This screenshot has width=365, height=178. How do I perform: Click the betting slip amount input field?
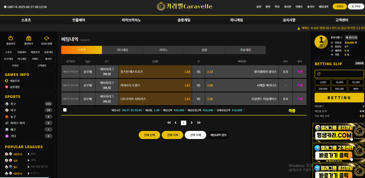tap(341, 74)
